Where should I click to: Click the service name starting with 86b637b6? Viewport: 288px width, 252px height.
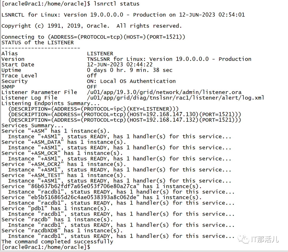[x=83, y=186]
